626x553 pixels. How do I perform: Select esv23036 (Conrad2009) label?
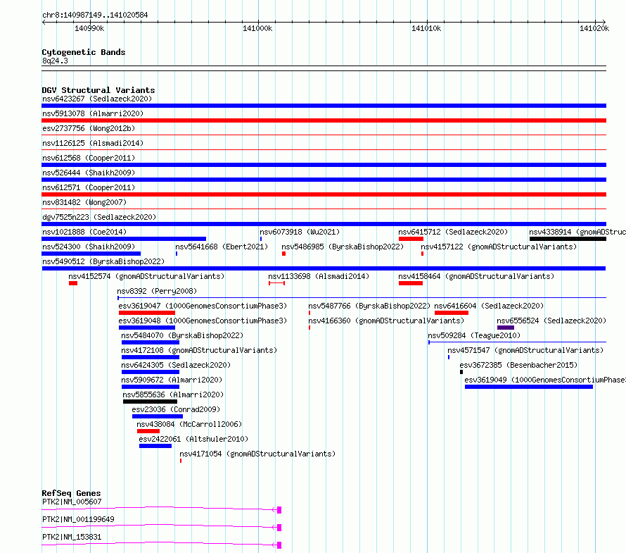(x=176, y=409)
